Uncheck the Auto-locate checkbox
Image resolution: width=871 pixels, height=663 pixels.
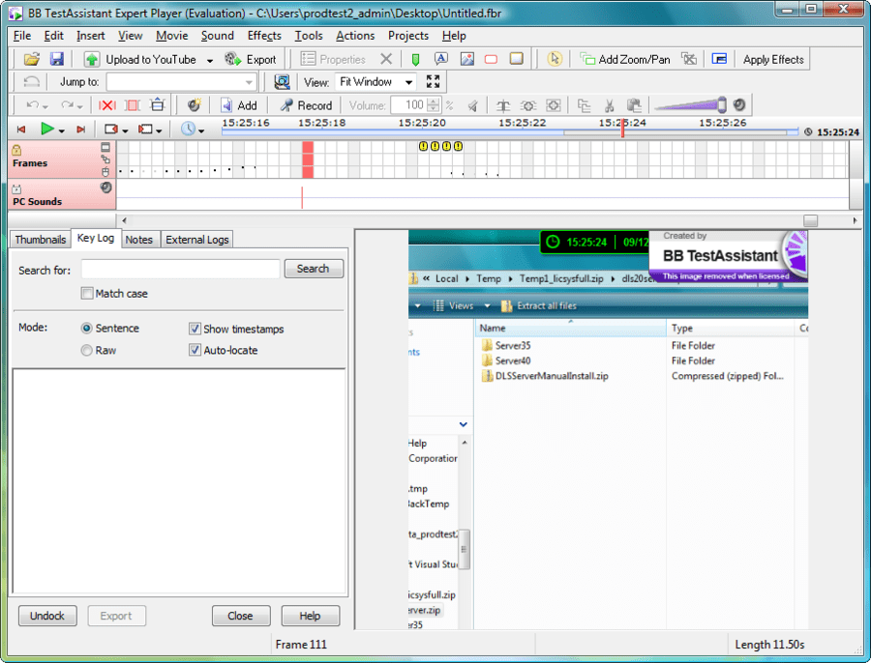tap(195, 350)
